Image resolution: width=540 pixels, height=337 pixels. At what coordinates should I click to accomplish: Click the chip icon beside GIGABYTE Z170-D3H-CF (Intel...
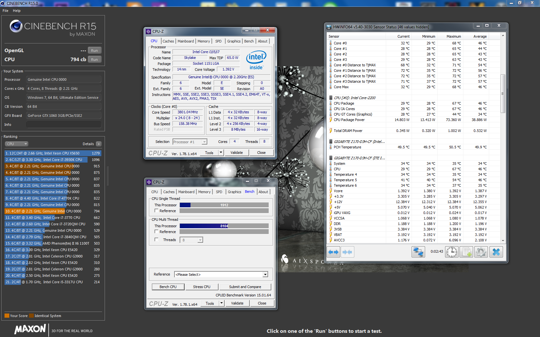[x=331, y=142]
